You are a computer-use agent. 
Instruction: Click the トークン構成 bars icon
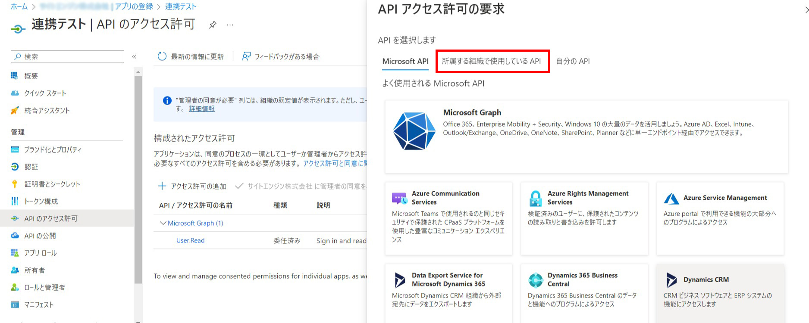(x=15, y=201)
